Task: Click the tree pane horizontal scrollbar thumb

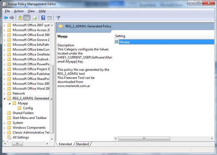Action: [x=17, y=144]
